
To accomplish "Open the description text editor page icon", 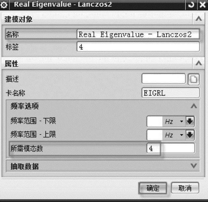I will tap(194, 79).
